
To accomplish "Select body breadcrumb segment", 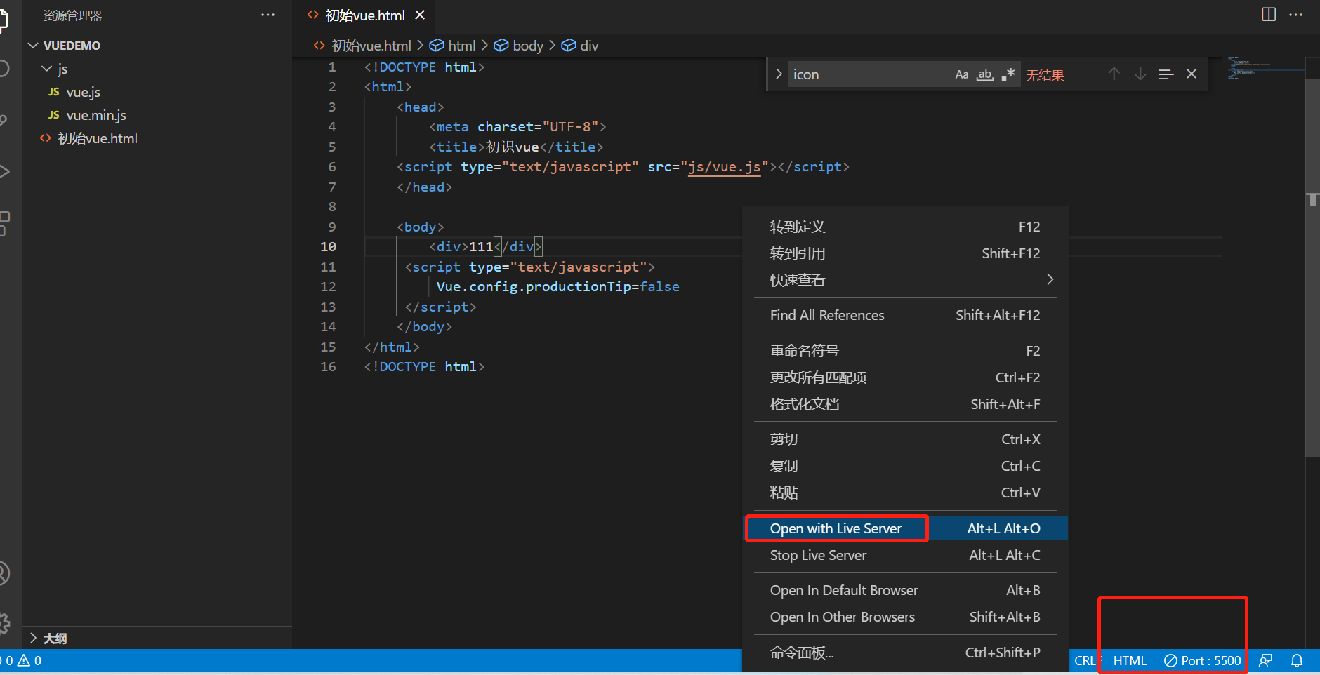I will coord(519,46).
